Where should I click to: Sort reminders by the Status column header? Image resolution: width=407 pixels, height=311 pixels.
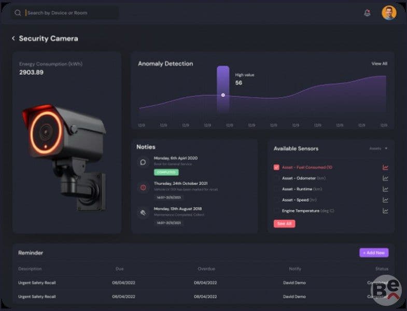[x=382, y=268]
